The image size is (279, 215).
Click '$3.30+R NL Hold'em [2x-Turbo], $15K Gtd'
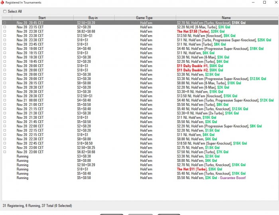208,113
